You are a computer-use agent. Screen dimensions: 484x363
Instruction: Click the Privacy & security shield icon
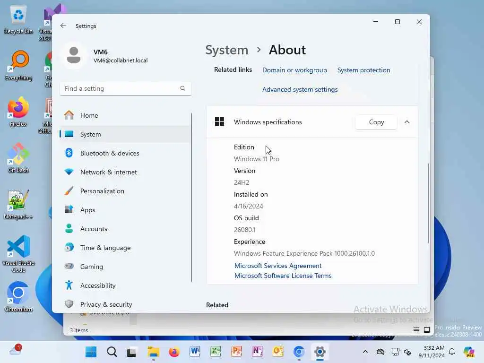(x=69, y=304)
